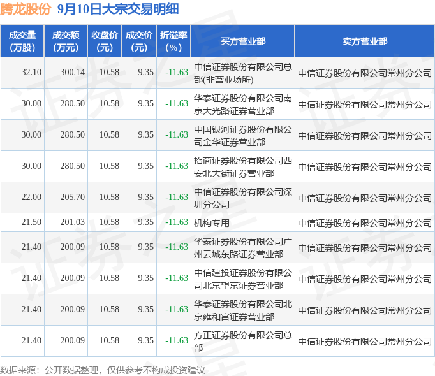Click buyer 华泰证券北京雍和宫证券营业部

(243, 310)
